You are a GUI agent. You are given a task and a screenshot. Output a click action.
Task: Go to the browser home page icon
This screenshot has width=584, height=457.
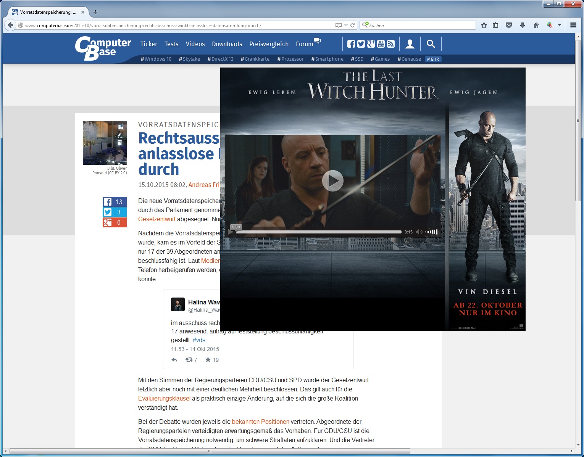pos(536,25)
